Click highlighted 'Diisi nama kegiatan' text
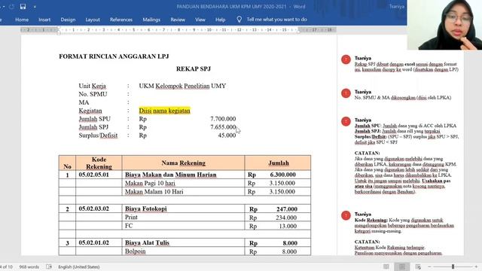This screenshot has width=482, height=271. click(x=164, y=111)
